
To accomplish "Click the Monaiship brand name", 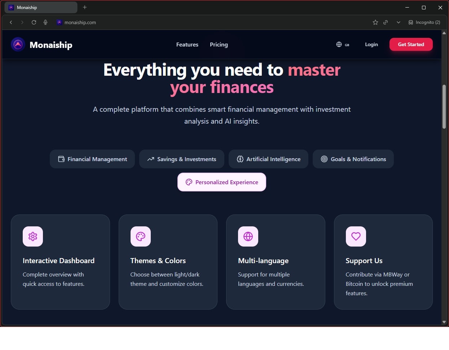I will point(51,45).
